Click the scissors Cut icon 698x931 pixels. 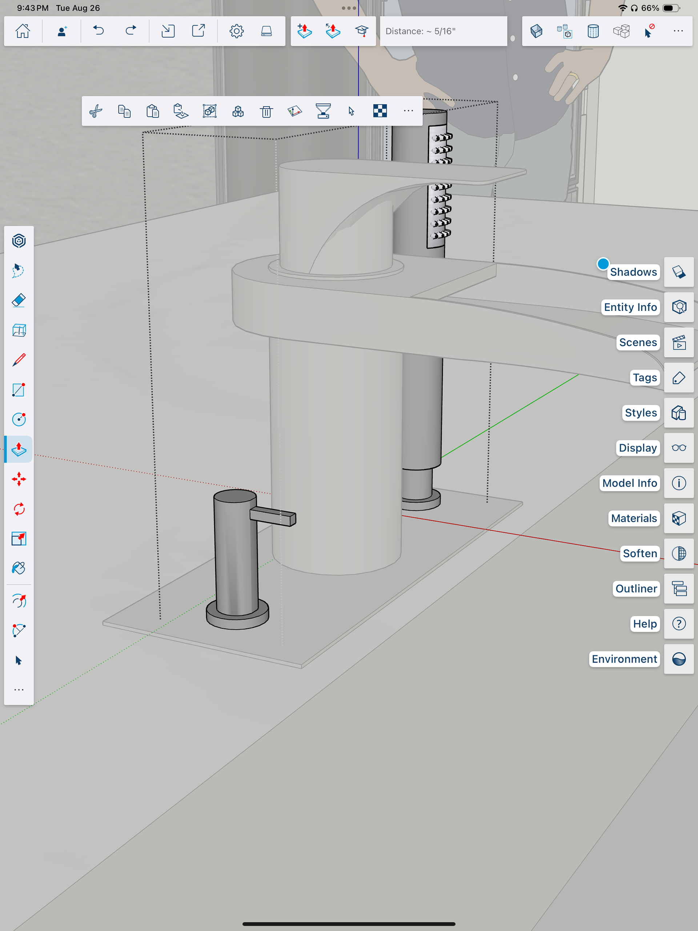point(96,111)
